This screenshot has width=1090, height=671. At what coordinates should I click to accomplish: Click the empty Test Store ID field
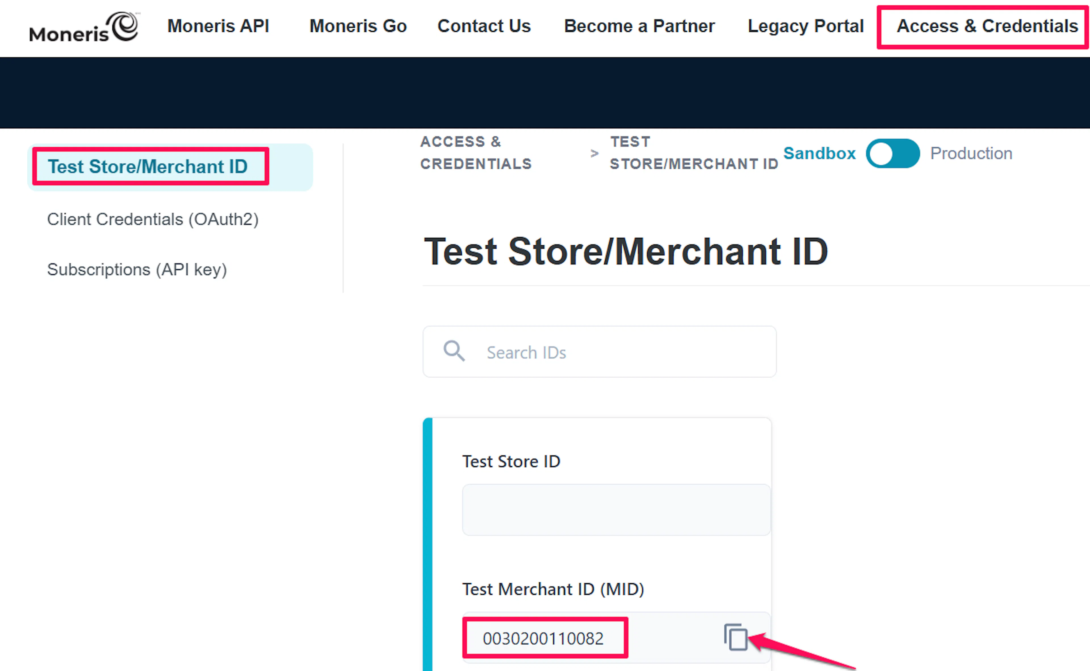pyautogui.click(x=616, y=510)
